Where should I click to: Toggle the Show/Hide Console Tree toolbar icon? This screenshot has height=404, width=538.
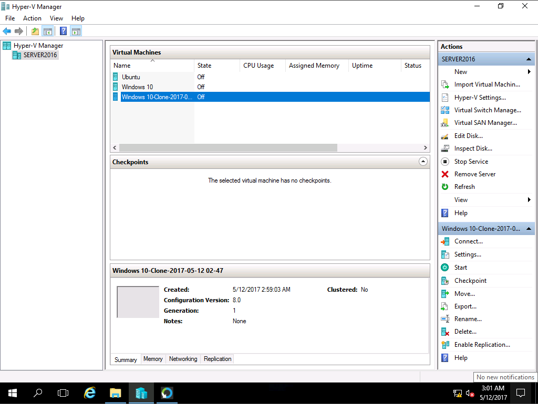pos(48,31)
